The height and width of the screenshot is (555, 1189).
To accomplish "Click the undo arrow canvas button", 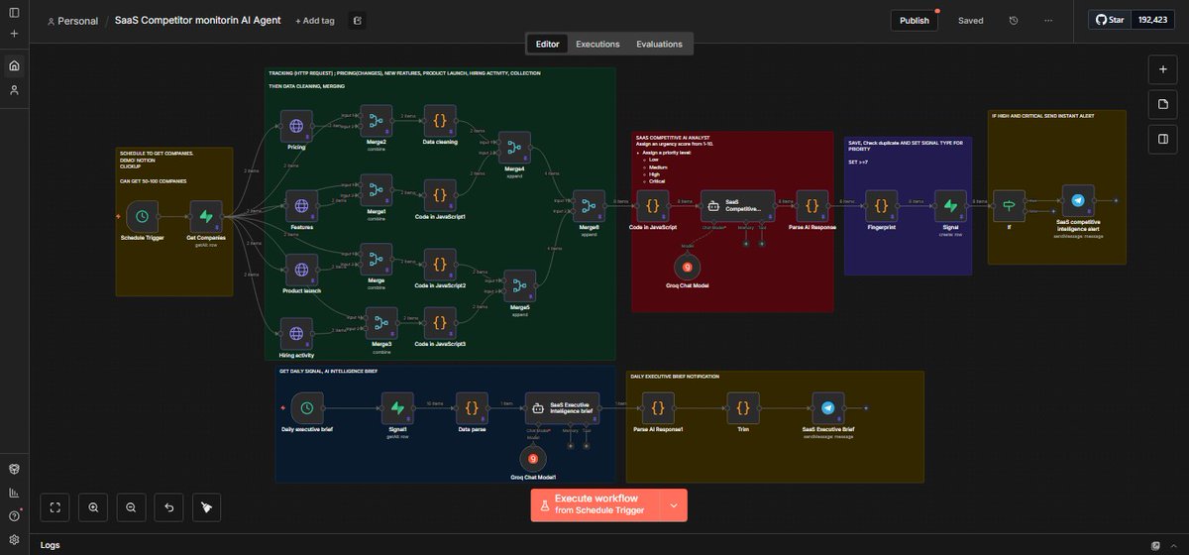I will [168, 507].
